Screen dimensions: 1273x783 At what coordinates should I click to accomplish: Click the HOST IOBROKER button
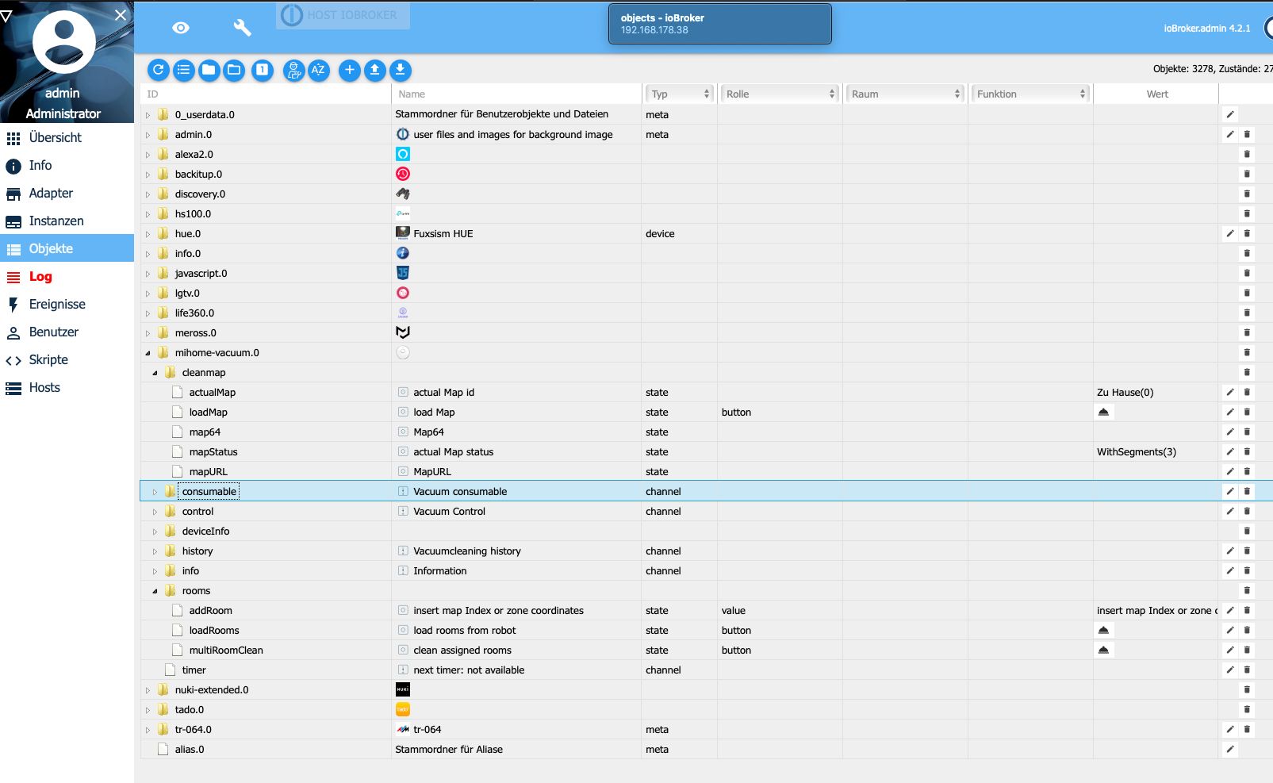(x=343, y=15)
